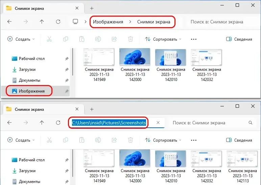Image resolution: width=261 pixels, height=185 pixels.
Task: Unpin Рабочий стол via pin icon in top sidebar
Action: pyautogui.click(x=67, y=59)
